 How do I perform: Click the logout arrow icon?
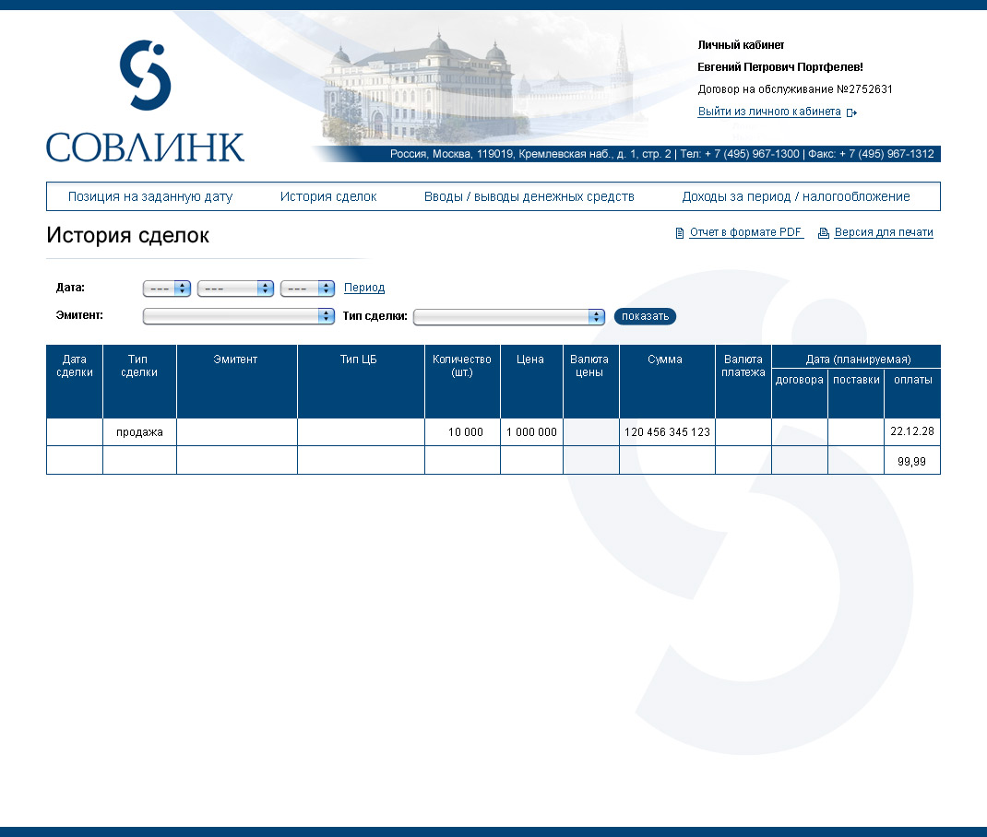[851, 112]
